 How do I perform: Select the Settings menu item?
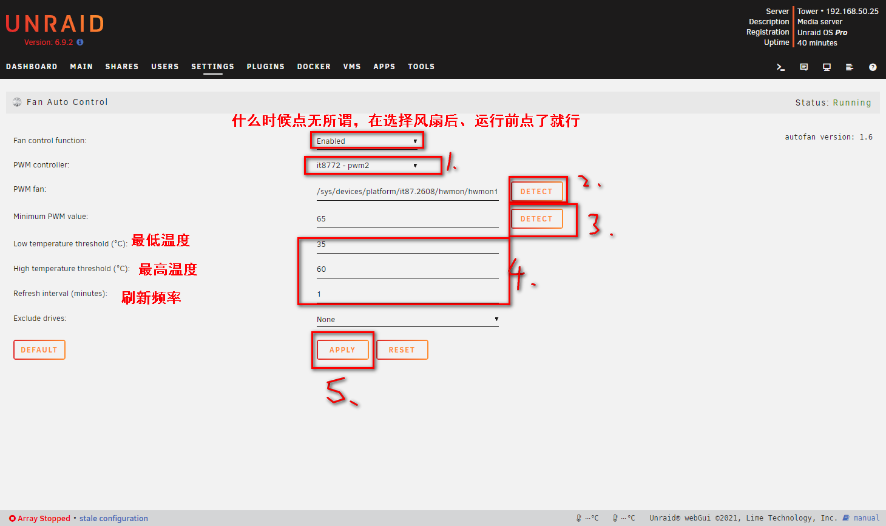[212, 67]
